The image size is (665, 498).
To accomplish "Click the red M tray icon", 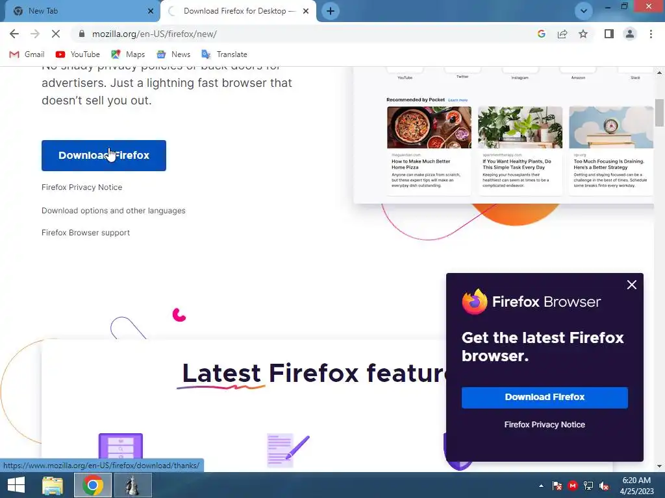I will pos(573,486).
